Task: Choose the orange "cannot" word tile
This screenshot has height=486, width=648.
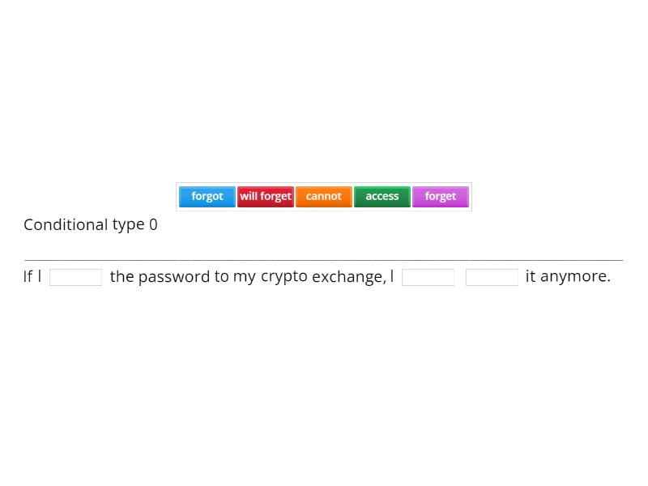Action: pyautogui.click(x=324, y=197)
